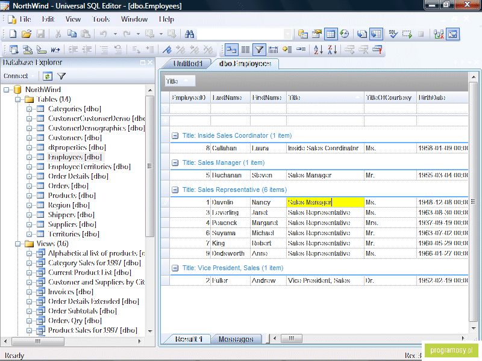Viewport: 482px width, 361px height.
Task: Click the BirthDate column header
Action: coord(442,97)
